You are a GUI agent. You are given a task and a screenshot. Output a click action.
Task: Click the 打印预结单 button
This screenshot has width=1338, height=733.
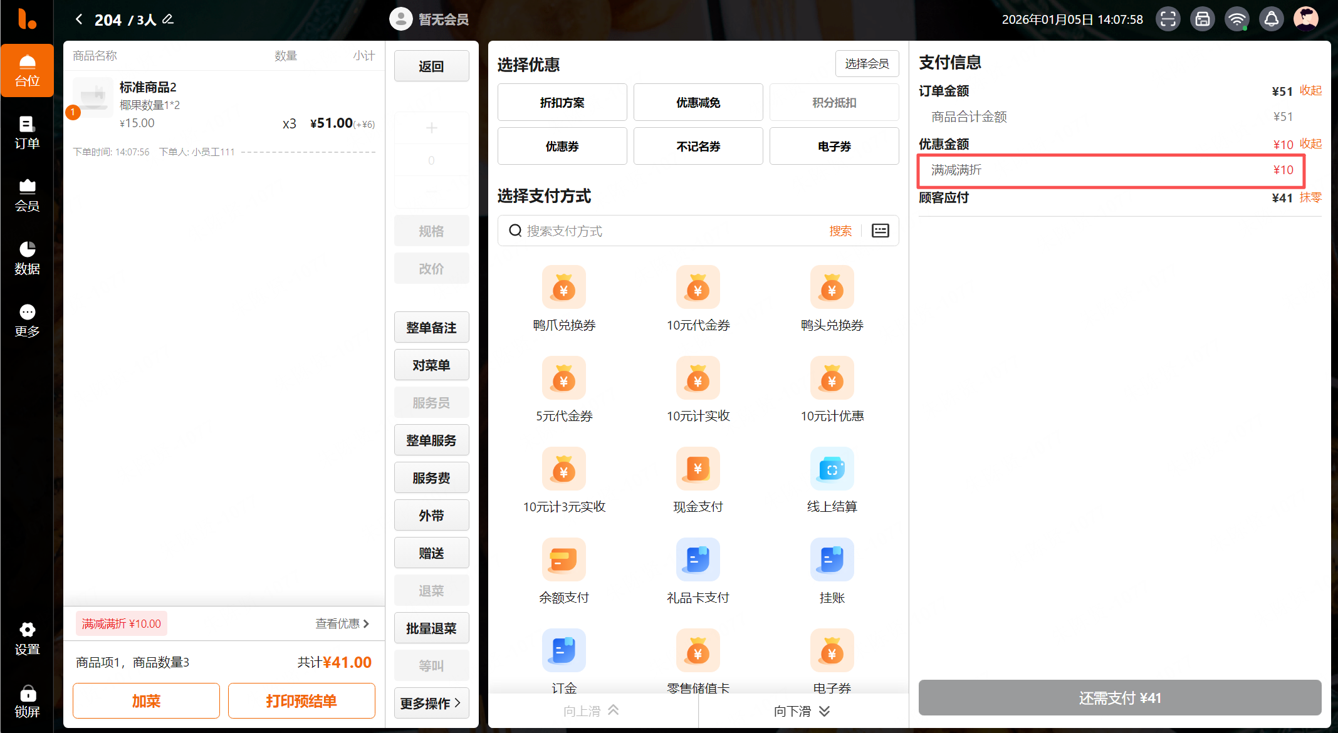click(x=301, y=700)
